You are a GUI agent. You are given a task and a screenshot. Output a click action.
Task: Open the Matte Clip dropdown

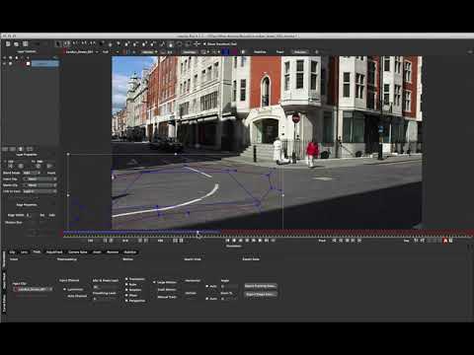pyautogui.click(x=39, y=185)
